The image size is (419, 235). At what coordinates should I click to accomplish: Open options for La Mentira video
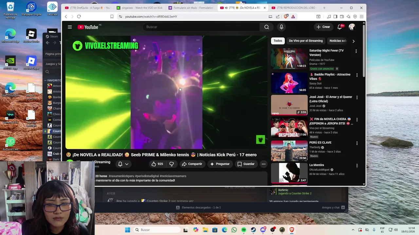[357, 166]
